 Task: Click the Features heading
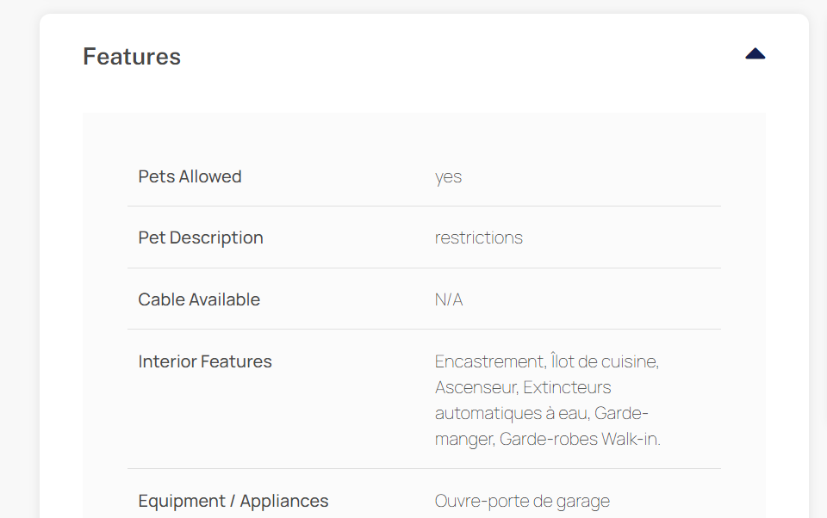pos(132,57)
